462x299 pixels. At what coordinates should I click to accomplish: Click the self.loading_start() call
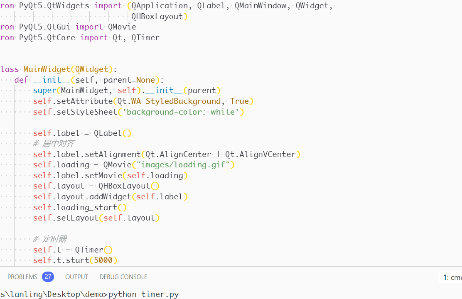click(x=80, y=207)
